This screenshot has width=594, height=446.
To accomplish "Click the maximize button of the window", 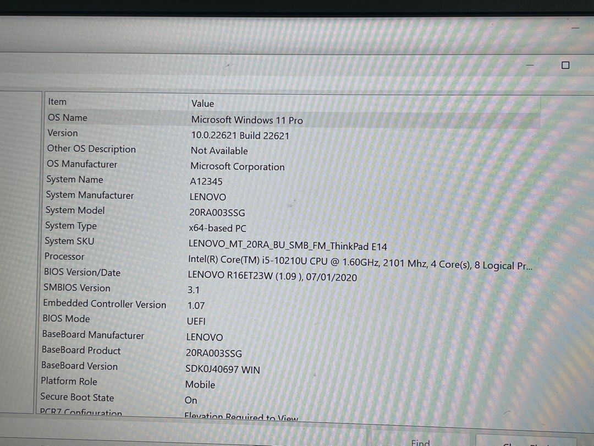I will 565,65.
